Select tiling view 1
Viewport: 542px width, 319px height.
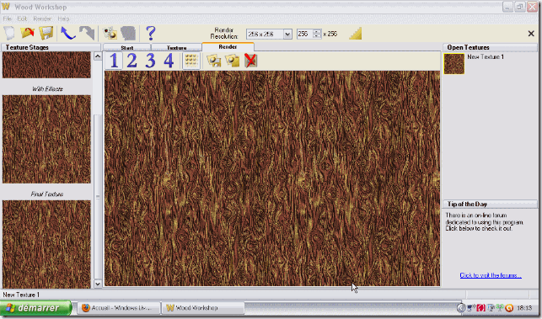point(114,61)
